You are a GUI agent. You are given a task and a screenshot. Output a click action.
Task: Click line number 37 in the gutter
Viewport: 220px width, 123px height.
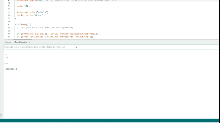(x=9, y=25)
